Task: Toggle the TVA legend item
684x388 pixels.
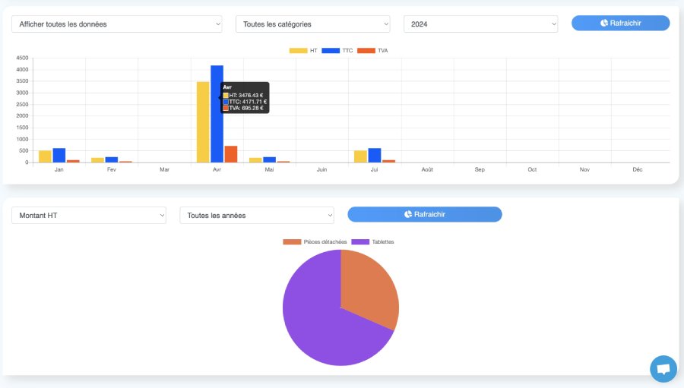Action: click(x=373, y=51)
